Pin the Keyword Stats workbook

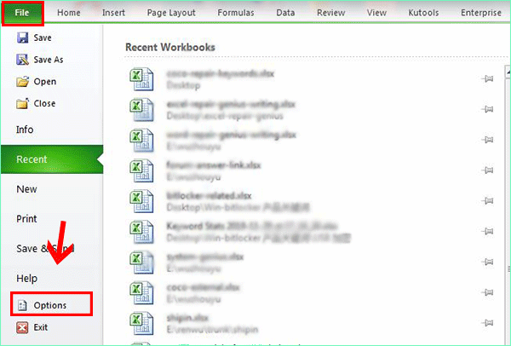(x=488, y=231)
